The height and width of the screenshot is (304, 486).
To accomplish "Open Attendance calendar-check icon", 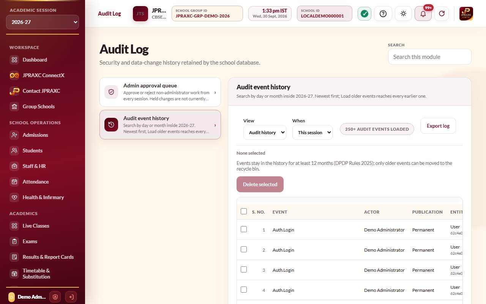I will pyautogui.click(x=14, y=182).
